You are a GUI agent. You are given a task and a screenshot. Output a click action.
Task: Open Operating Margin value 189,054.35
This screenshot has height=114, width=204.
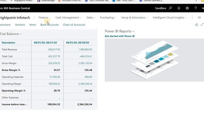pos(54,84)
